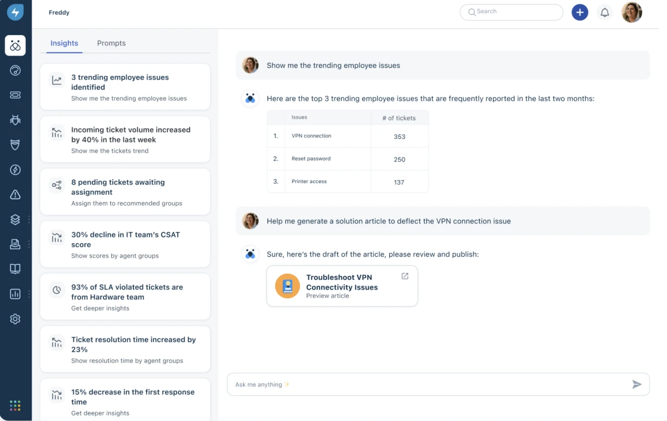Click the Freddy bot avatar beside trending issues reply
667x421 pixels.
click(250, 98)
